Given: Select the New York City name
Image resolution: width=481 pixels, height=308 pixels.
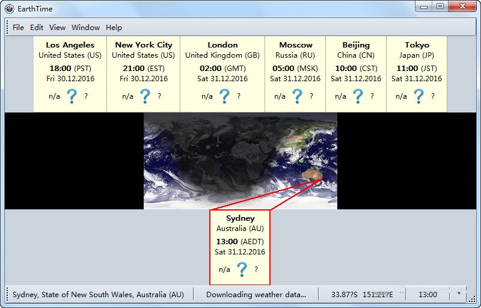Looking at the screenshot, I should [x=144, y=45].
